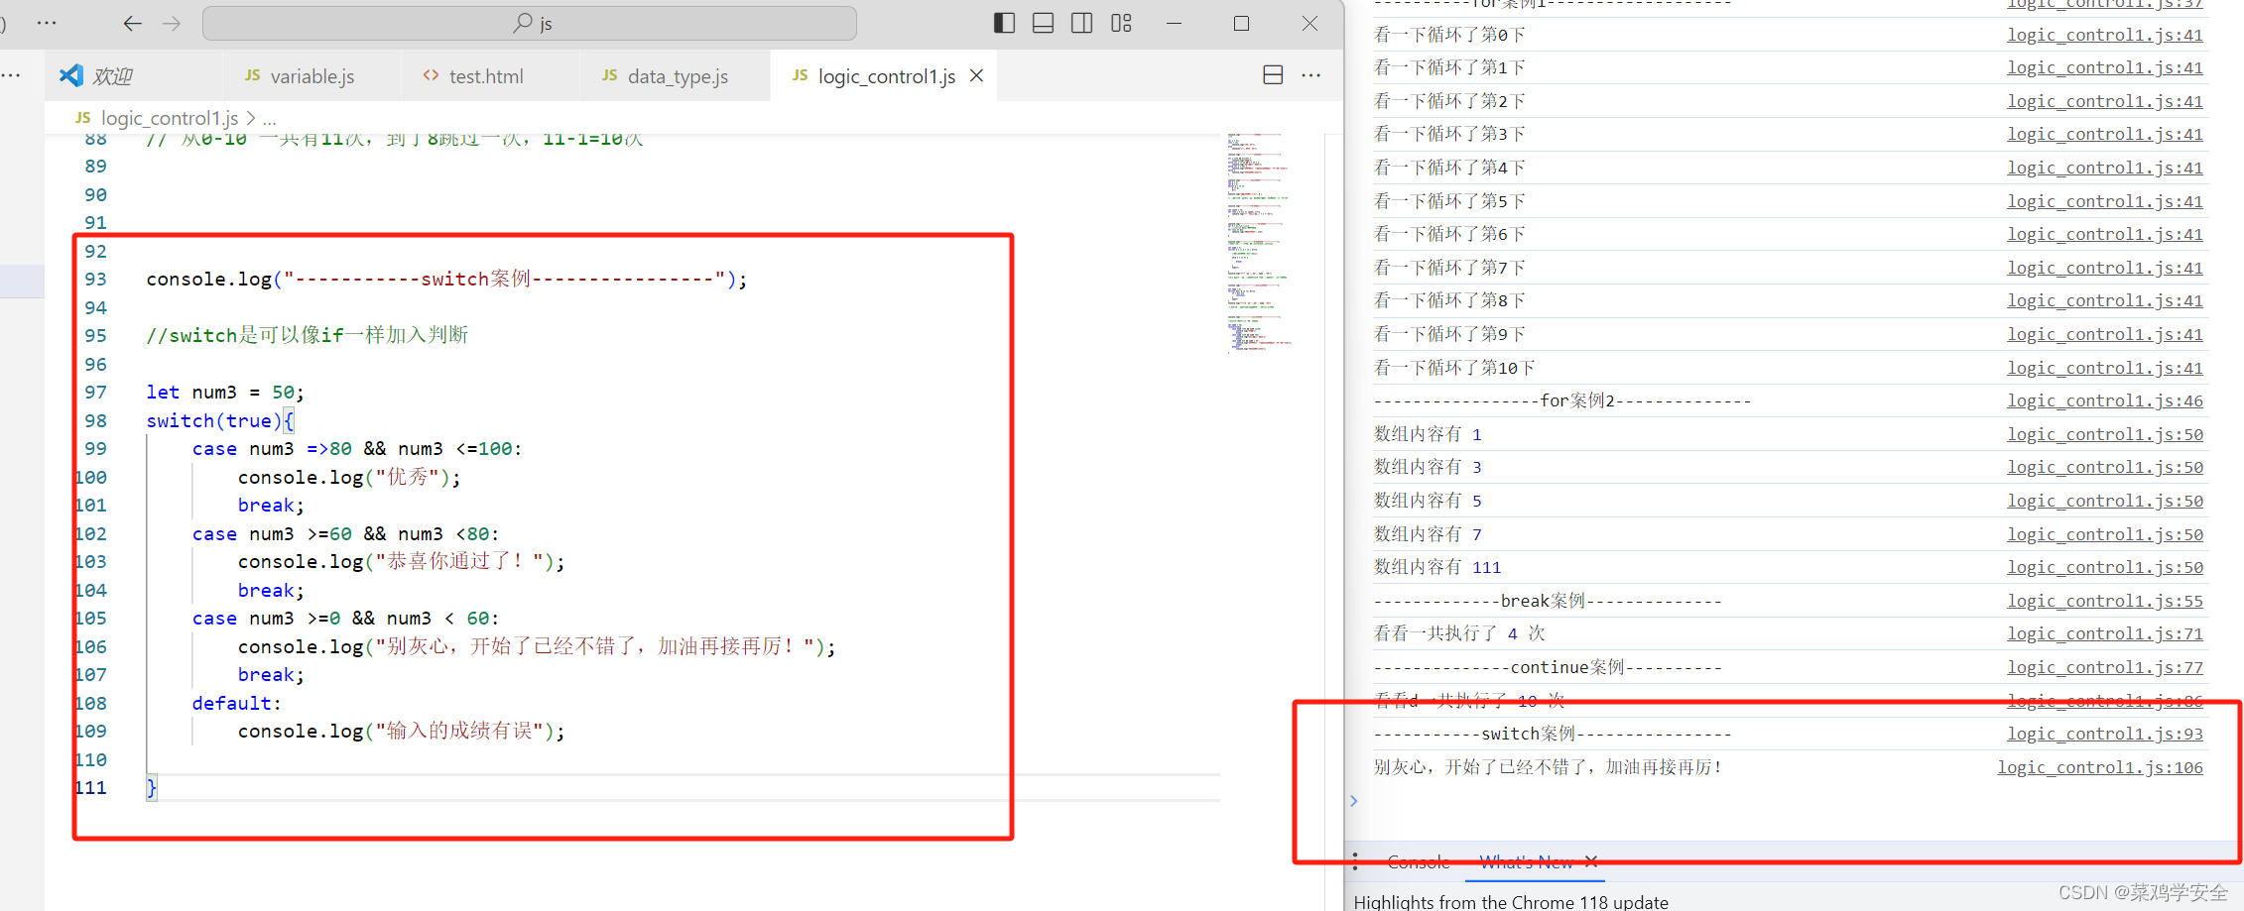This screenshot has height=911, width=2244.
Task: Click the default: label on line 108
Action: [237, 703]
